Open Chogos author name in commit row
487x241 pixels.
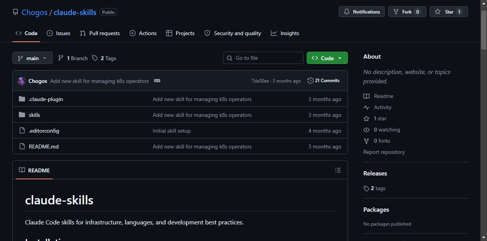[38, 81]
